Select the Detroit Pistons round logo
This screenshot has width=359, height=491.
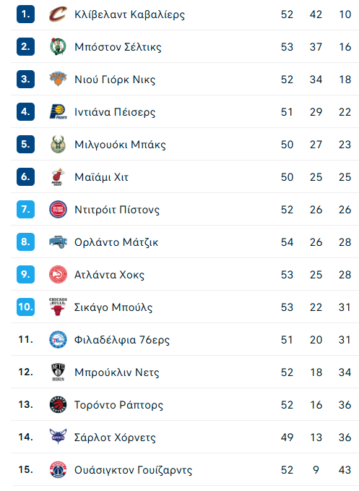(59, 210)
